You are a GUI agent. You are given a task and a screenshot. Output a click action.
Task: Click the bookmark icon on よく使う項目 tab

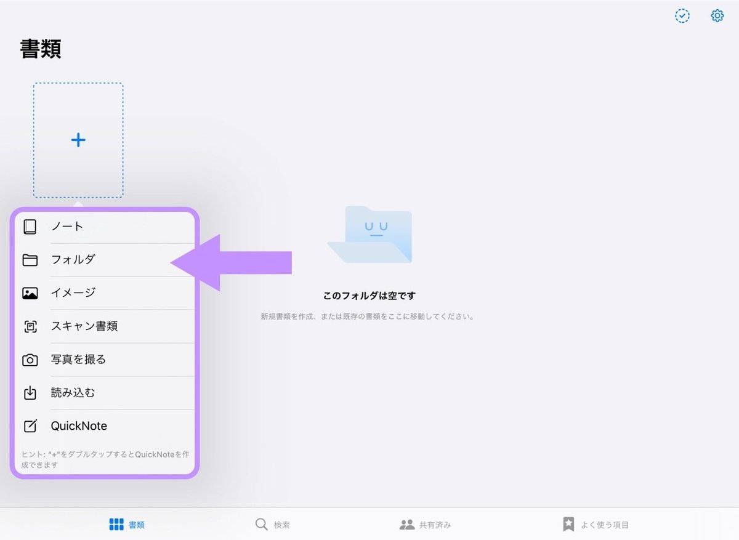(x=567, y=523)
